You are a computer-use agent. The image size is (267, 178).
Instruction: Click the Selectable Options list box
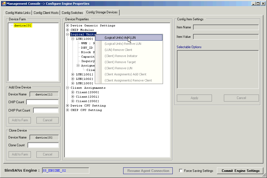tap(218, 69)
